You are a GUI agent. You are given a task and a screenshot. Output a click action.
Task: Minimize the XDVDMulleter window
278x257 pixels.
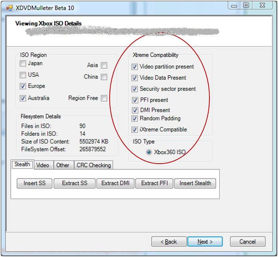click(x=234, y=6)
